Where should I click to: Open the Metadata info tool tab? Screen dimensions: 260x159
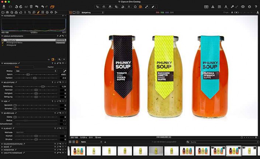point(47,12)
